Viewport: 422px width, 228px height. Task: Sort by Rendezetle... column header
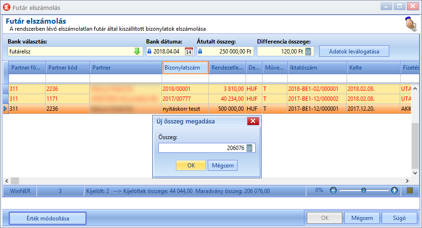pos(228,68)
